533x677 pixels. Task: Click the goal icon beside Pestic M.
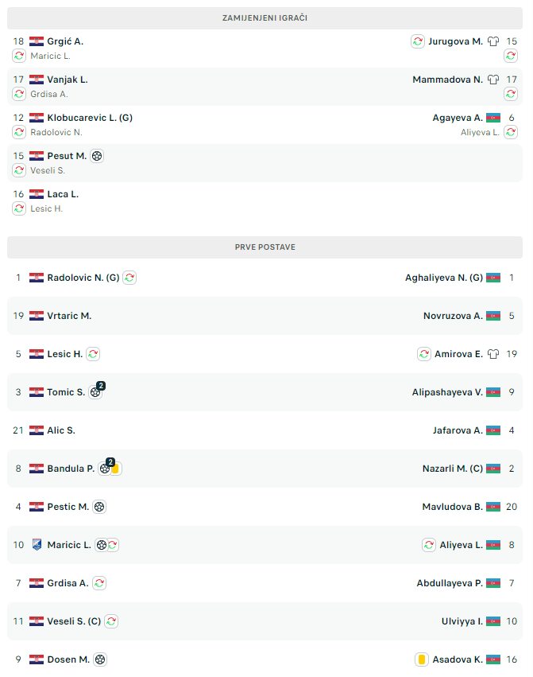98,507
